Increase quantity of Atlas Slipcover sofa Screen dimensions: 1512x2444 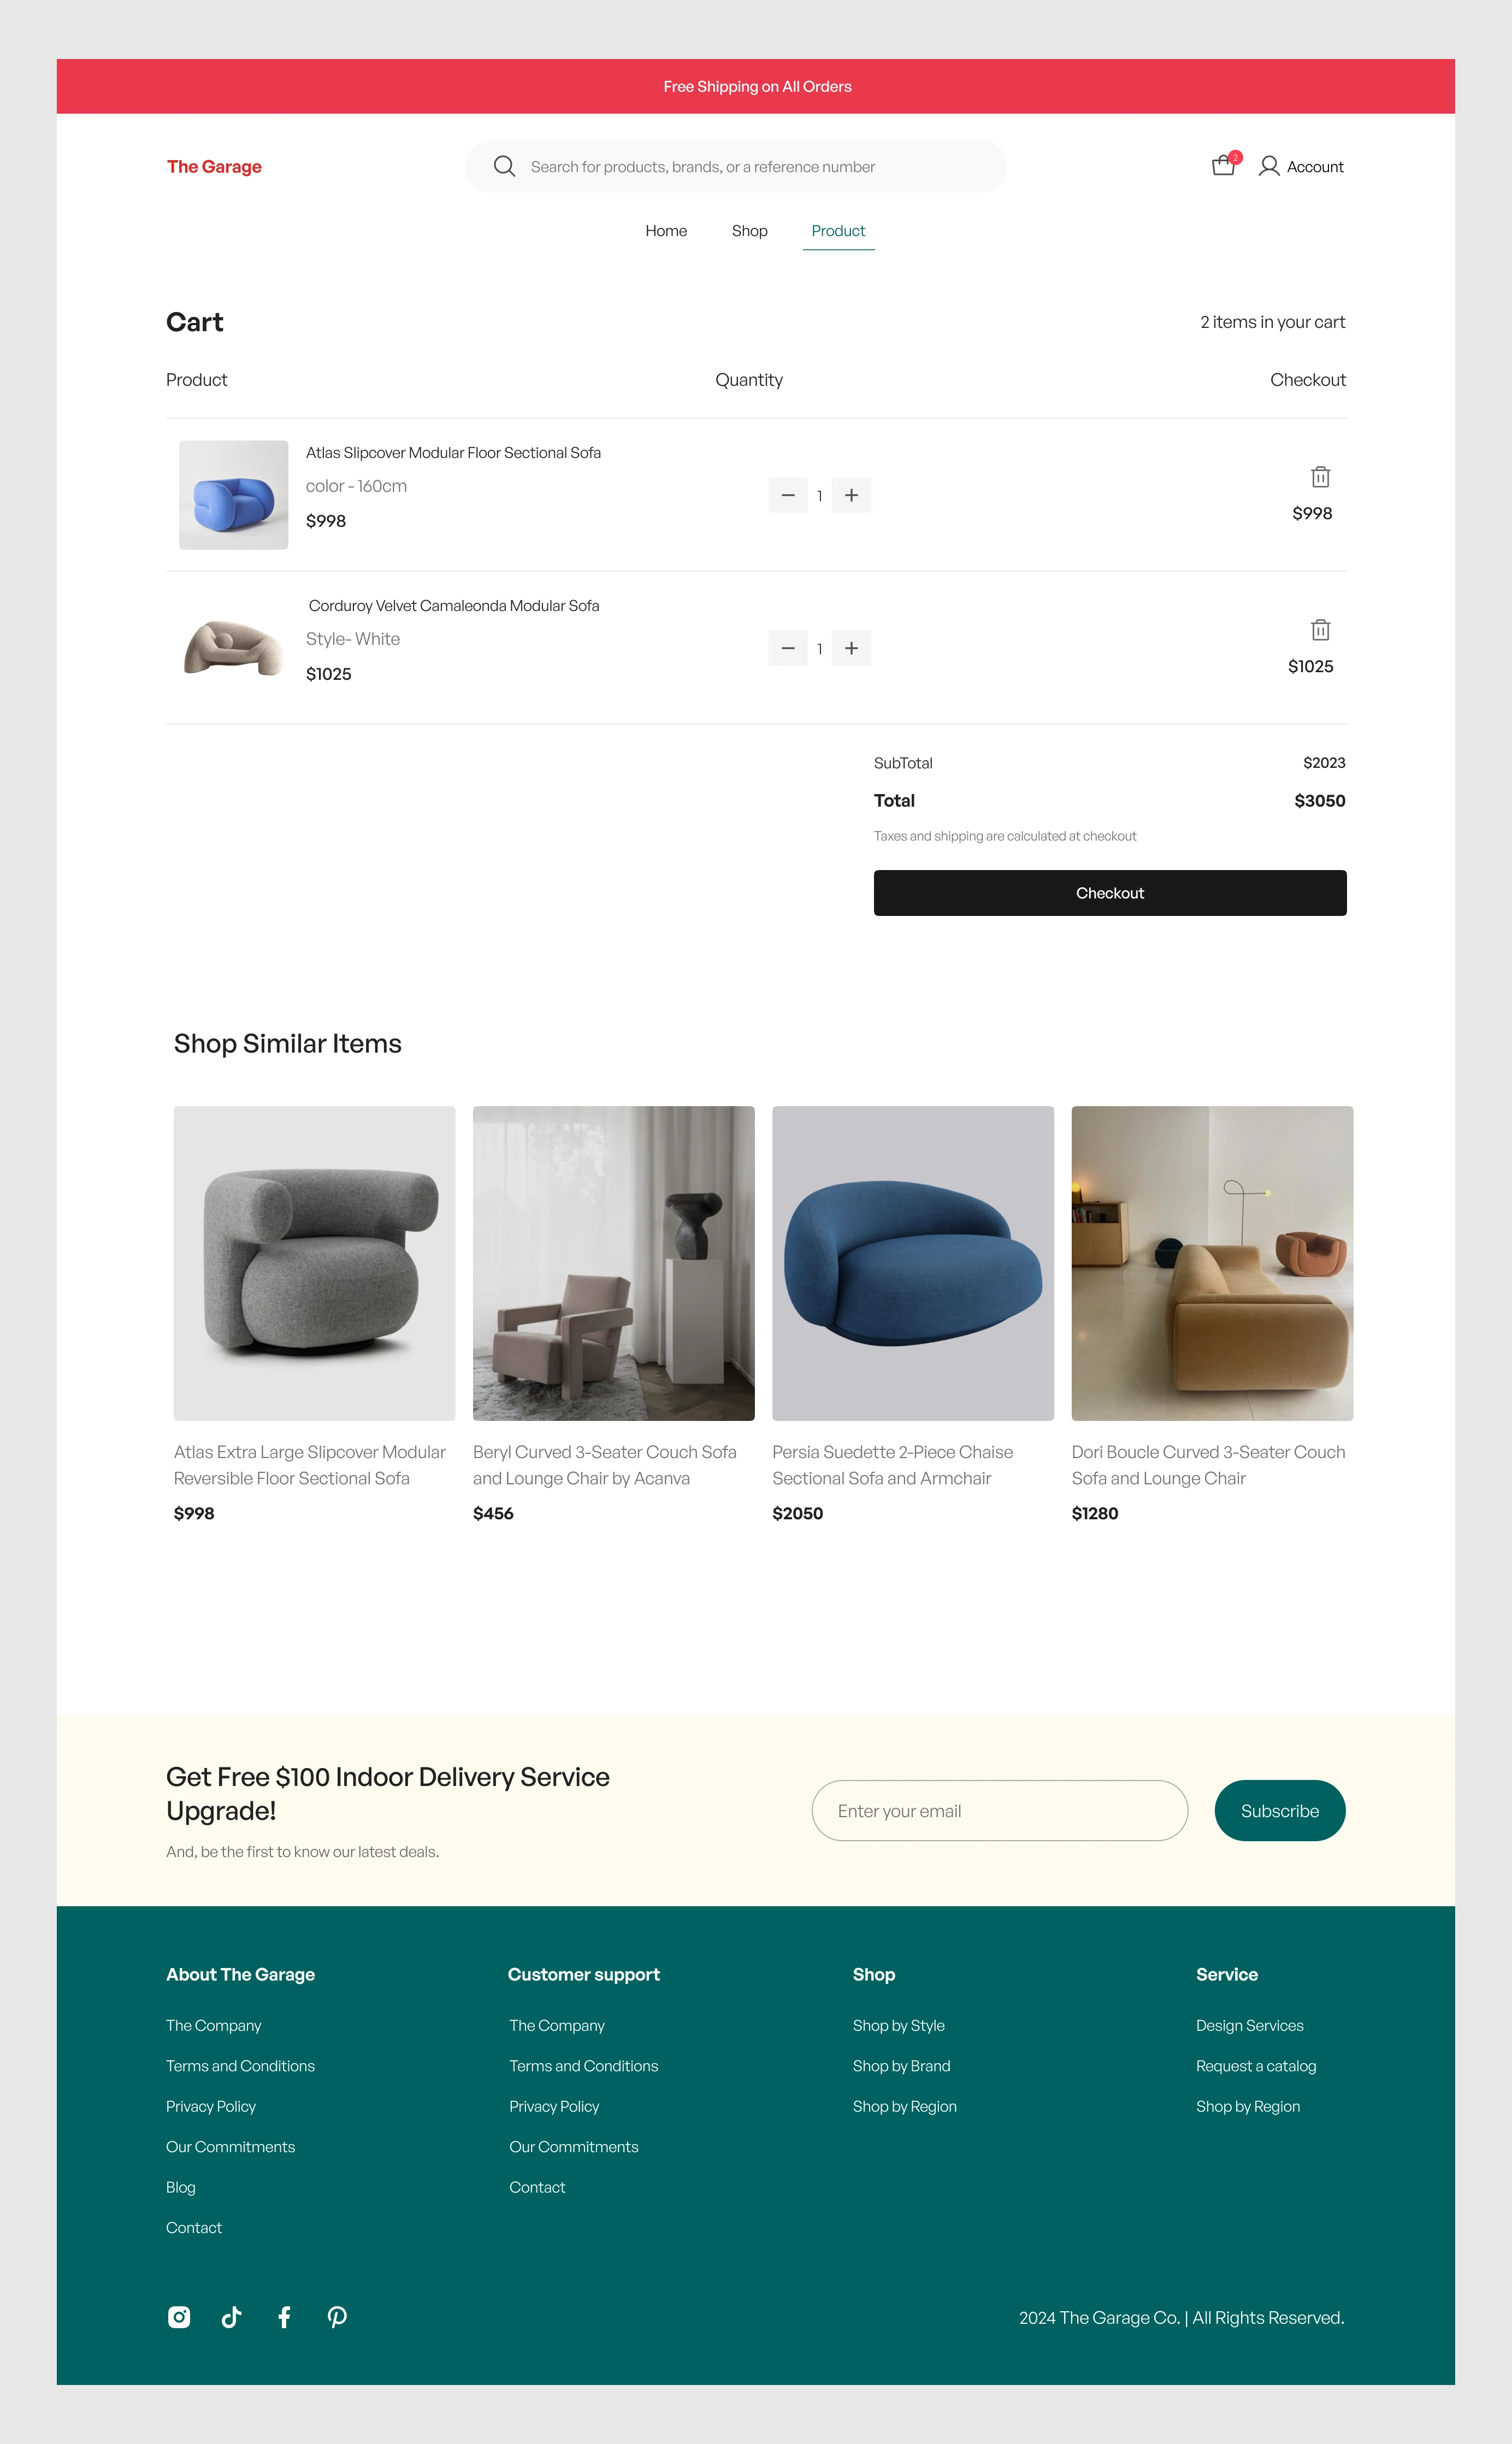[x=851, y=495]
